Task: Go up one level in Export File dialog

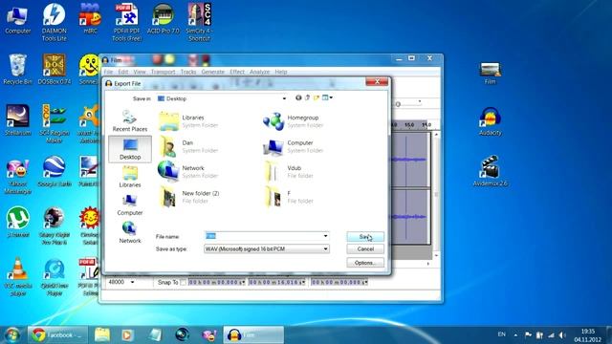Action: (x=308, y=97)
